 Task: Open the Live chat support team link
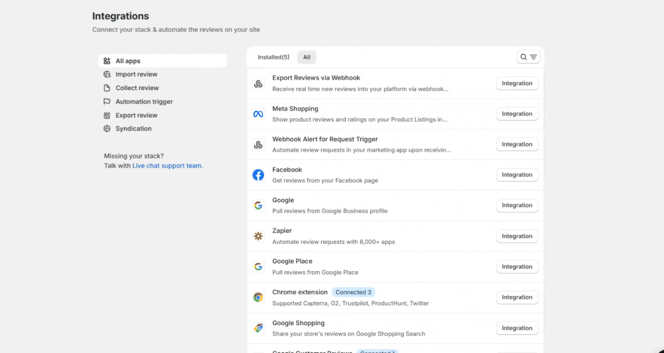[167, 166]
